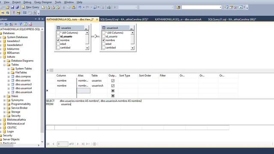The width and height of the screenshot is (274, 154).
Task: Click the record number input field
Action: (x=63, y=144)
